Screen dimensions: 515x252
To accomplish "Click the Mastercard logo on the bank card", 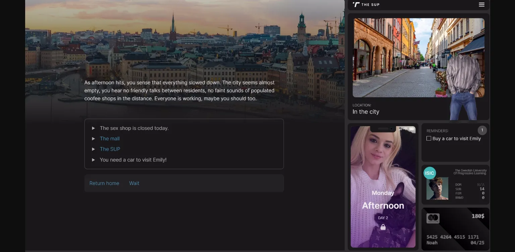I will tap(433, 218).
